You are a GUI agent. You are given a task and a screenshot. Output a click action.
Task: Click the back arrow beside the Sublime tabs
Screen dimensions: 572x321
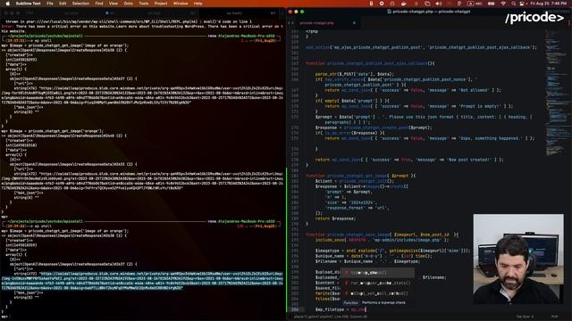click(290, 23)
